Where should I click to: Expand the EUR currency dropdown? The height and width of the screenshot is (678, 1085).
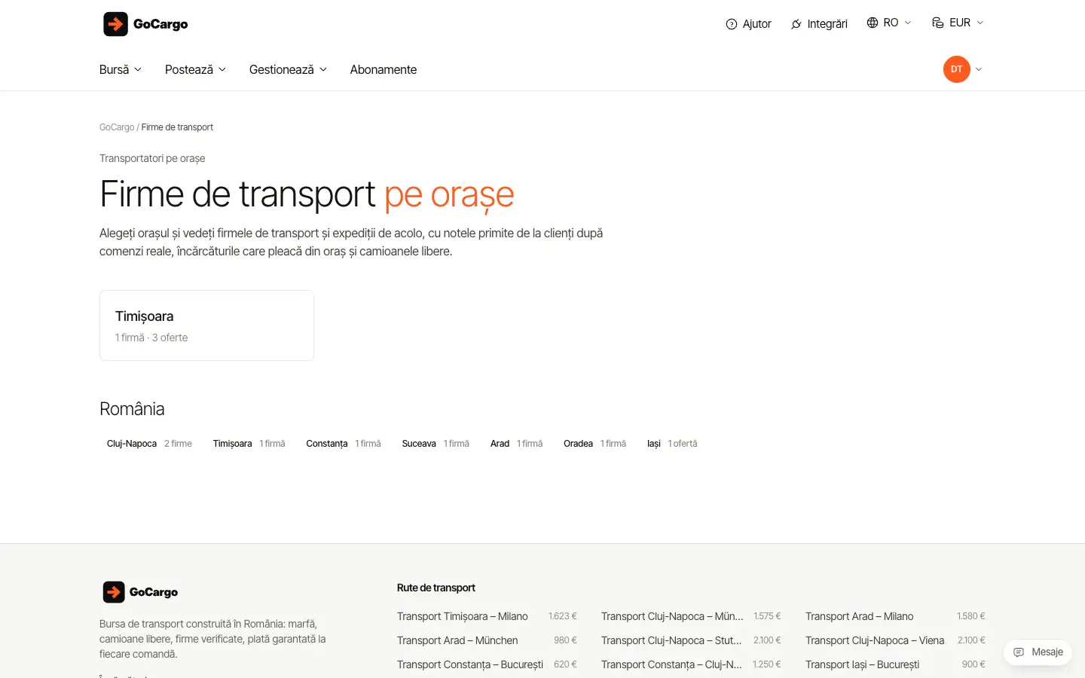pyautogui.click(x=958, y=23)
